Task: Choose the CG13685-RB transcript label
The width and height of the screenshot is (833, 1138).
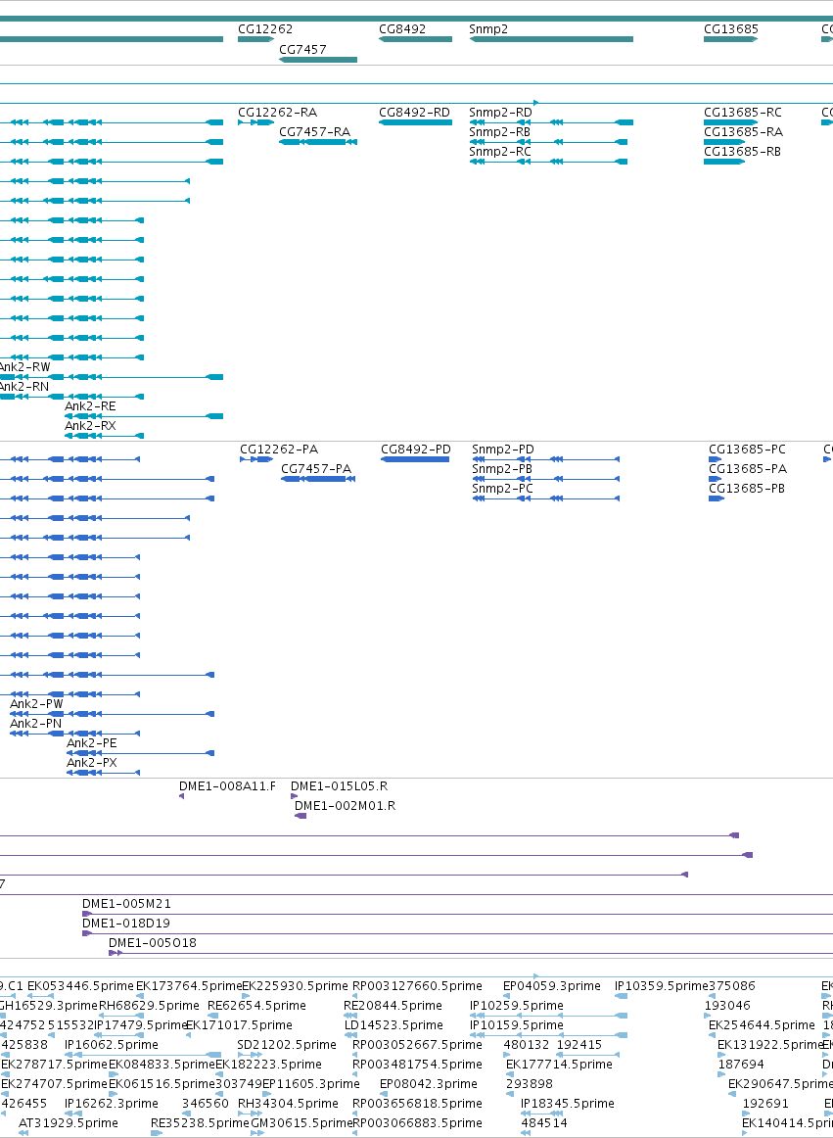Action: click(742, 152)
